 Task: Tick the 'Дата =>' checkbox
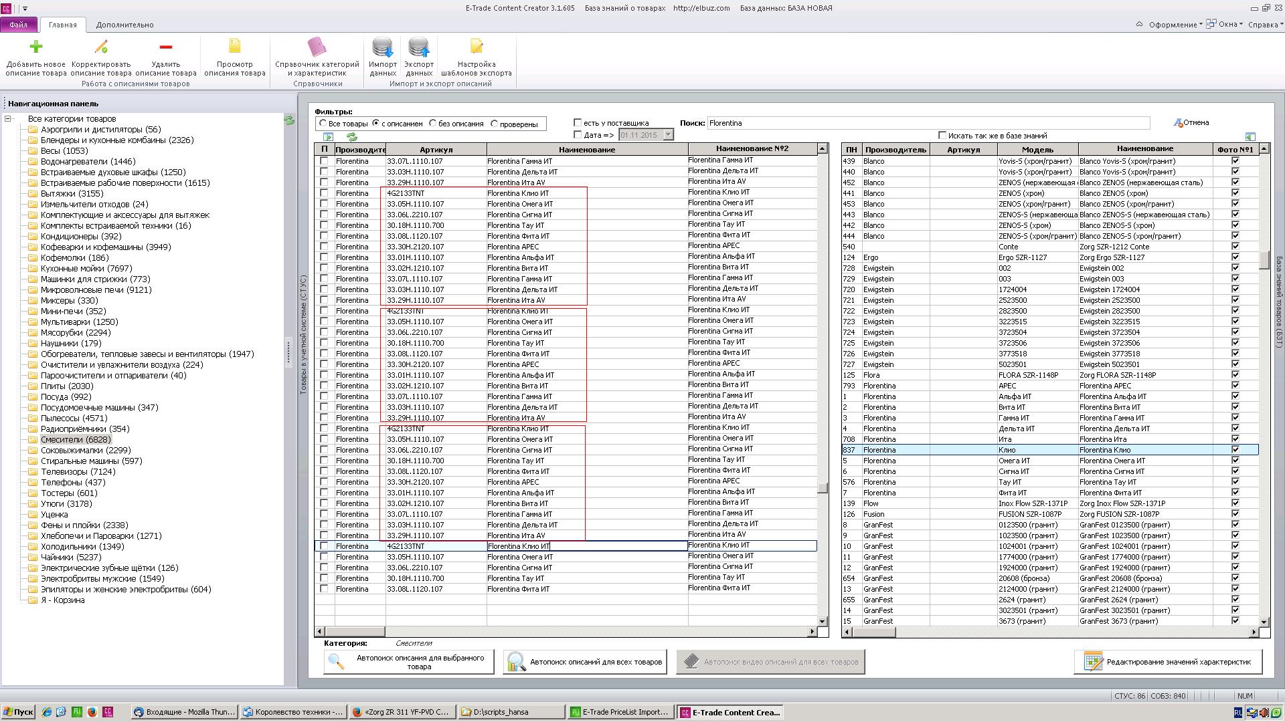tap(578, 135)
